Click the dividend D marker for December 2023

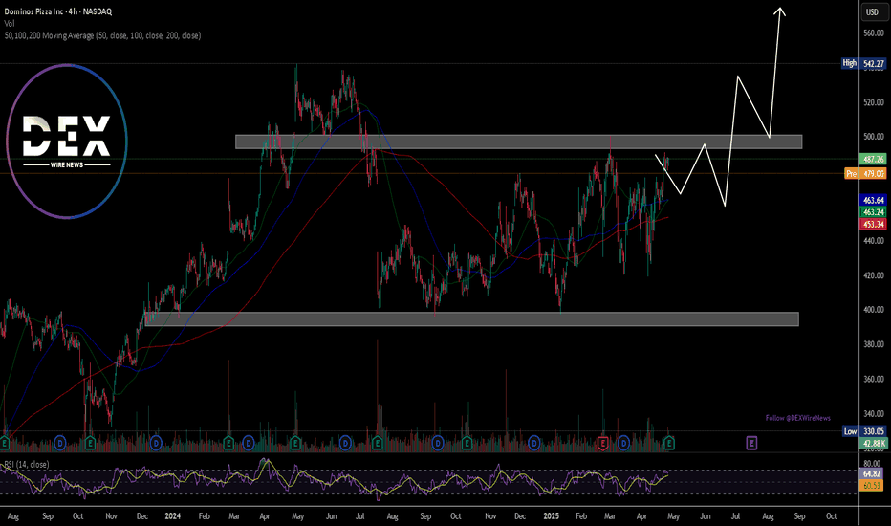(156, 443)
